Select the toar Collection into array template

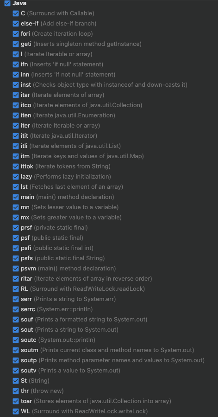click(x=96, y=401)
